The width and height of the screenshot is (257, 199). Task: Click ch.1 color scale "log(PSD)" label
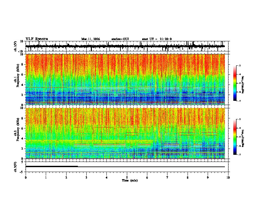click(243, 85)
